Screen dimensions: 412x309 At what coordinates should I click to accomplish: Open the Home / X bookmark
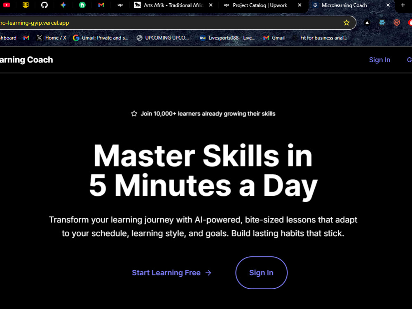[x=51, y=38]
